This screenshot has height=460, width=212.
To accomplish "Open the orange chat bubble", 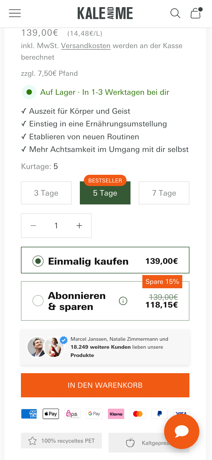I will tap(181, 431).
